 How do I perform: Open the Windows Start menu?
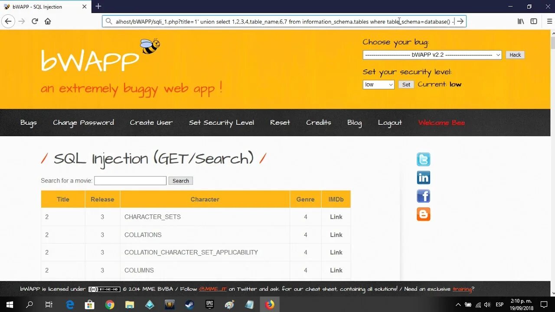(x=10, y=305)
